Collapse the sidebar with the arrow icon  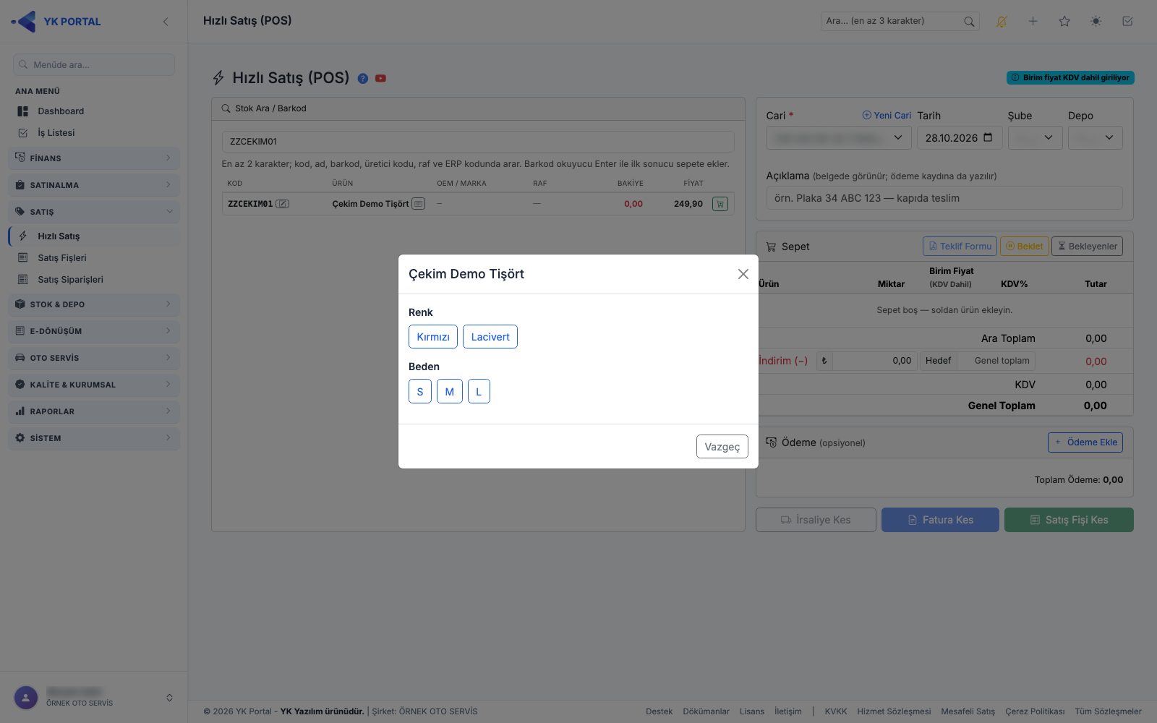click(x=166, y=22)
